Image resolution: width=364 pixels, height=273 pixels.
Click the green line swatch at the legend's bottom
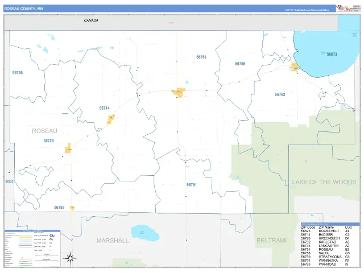pyautogui.click(x=25, y=265)
